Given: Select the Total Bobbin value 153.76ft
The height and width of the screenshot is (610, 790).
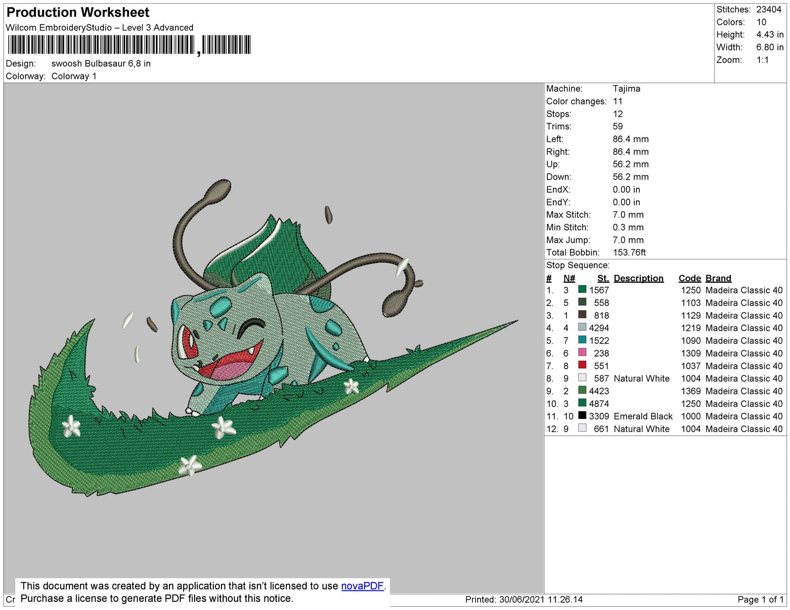Looking at the screenshot, I should coord(629,252).
